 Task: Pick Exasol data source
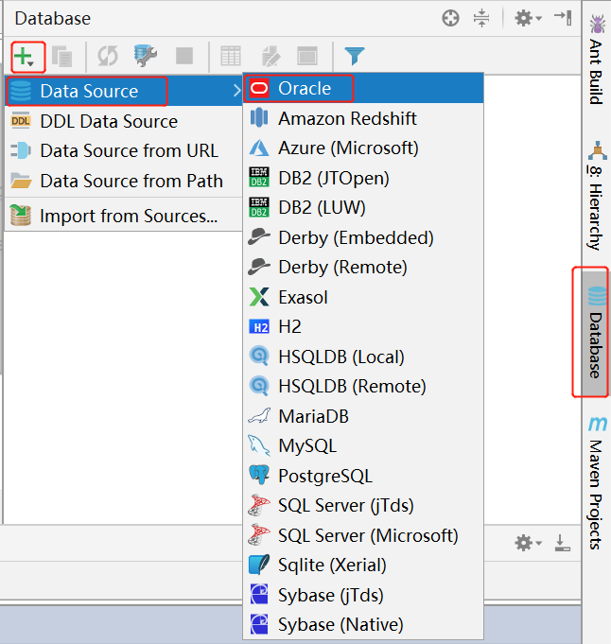point(363,297)
